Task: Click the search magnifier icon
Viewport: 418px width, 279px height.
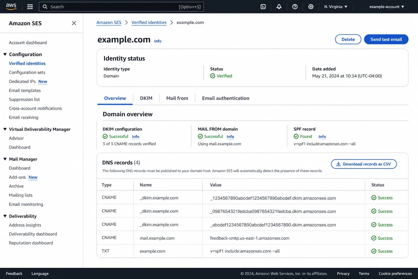Action: 45,7
